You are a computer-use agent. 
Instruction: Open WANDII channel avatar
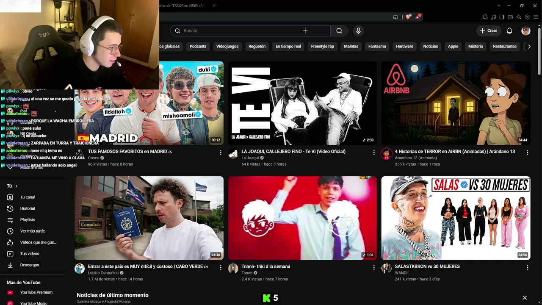pyautogui.click(x=386, y=269)
